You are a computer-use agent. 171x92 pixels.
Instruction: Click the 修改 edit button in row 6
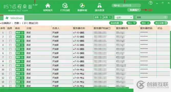20,53
